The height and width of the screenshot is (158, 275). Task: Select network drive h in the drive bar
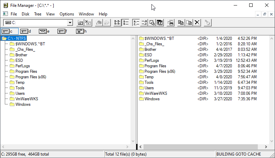[81, 31]
